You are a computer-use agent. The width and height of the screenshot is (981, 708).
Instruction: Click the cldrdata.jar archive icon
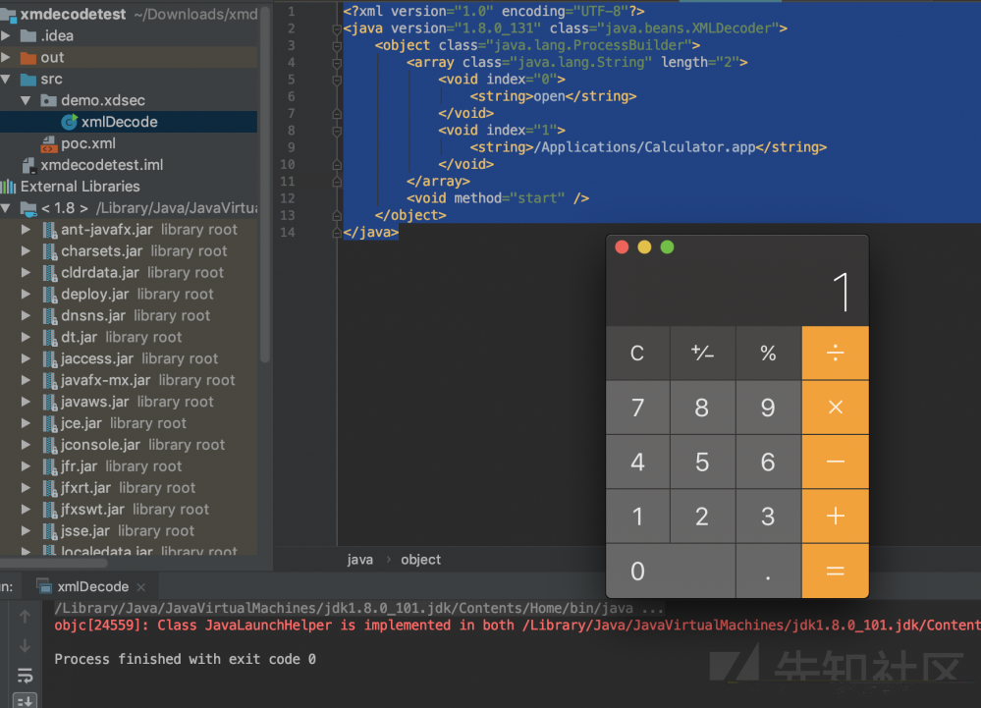tap(50, 273)
